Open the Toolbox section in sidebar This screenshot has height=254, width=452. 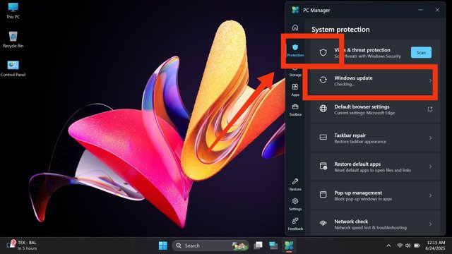[x=295, y=110]
